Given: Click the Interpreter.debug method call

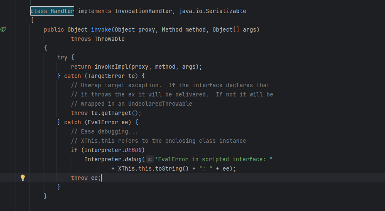Looking at the screenshot, I should [133, 160].
